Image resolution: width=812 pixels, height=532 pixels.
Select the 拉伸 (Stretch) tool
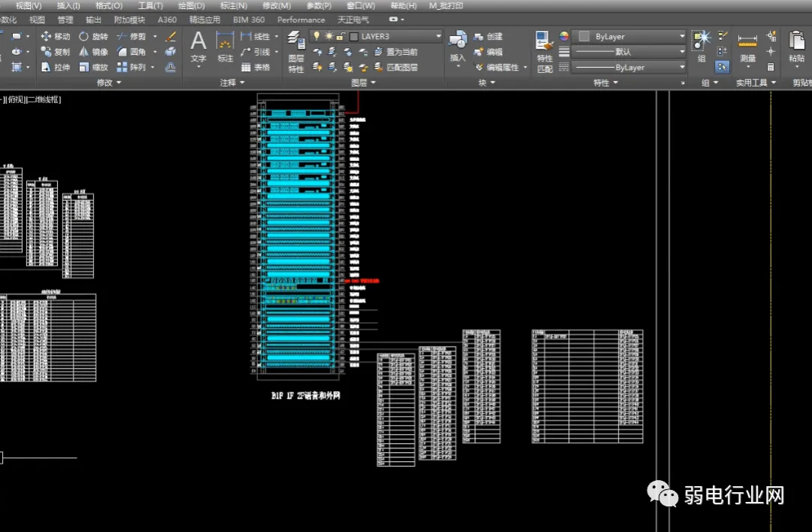point(56,68)
